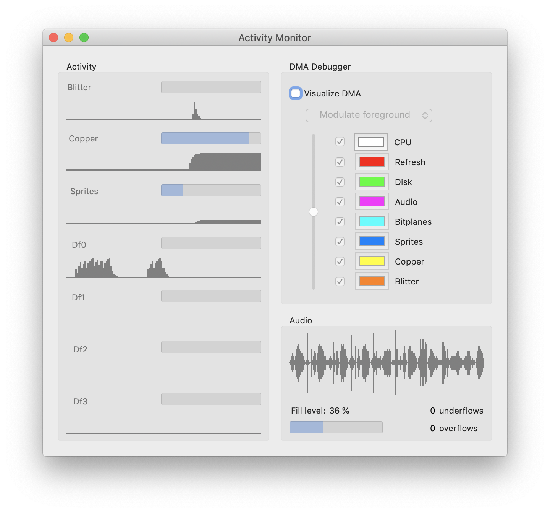
Task: Click the Blitter activity history graph
Action: tap(163, 110)
